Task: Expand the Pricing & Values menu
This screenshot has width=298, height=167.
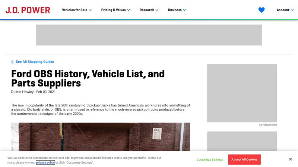Action: tap(115, 10)
